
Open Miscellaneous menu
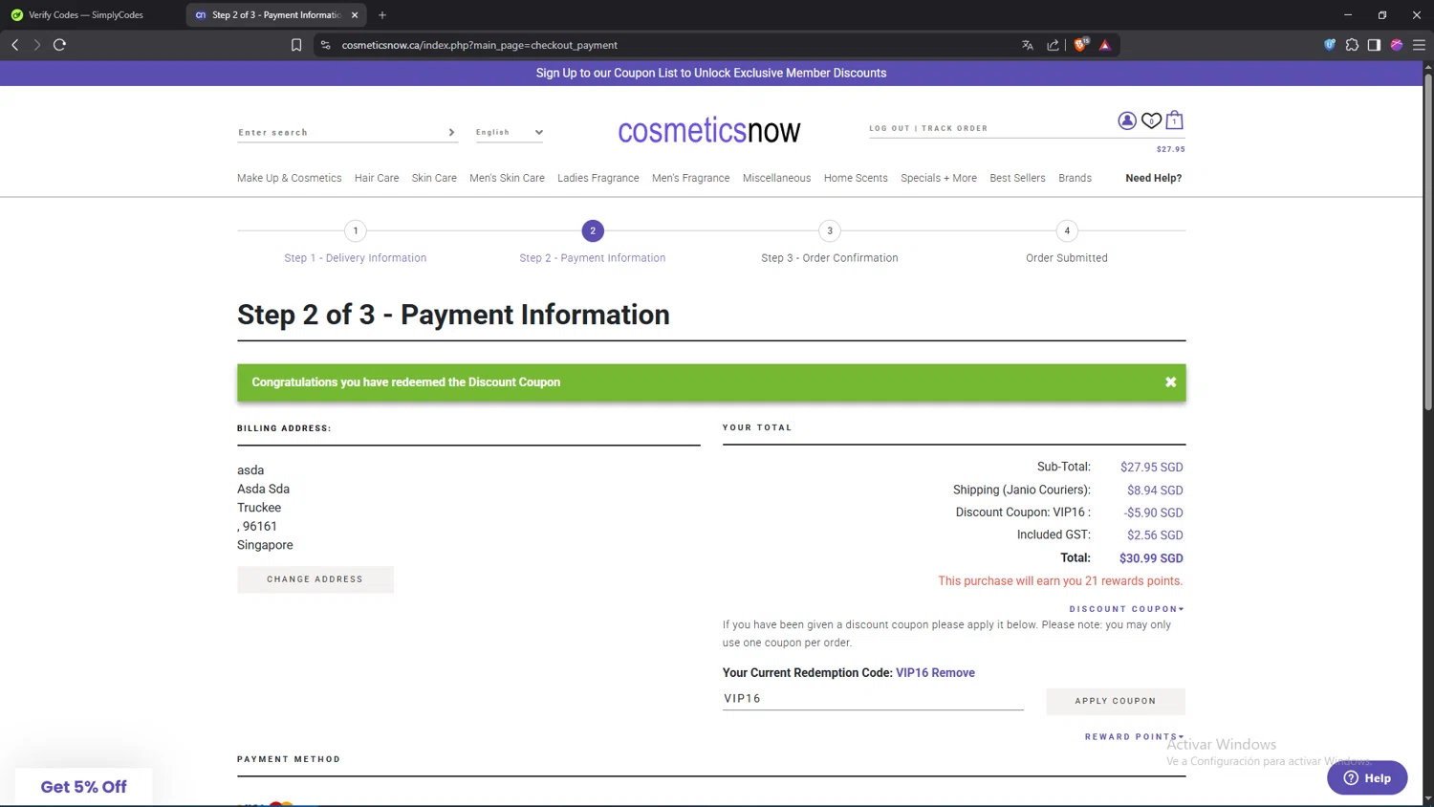(776, 178)
